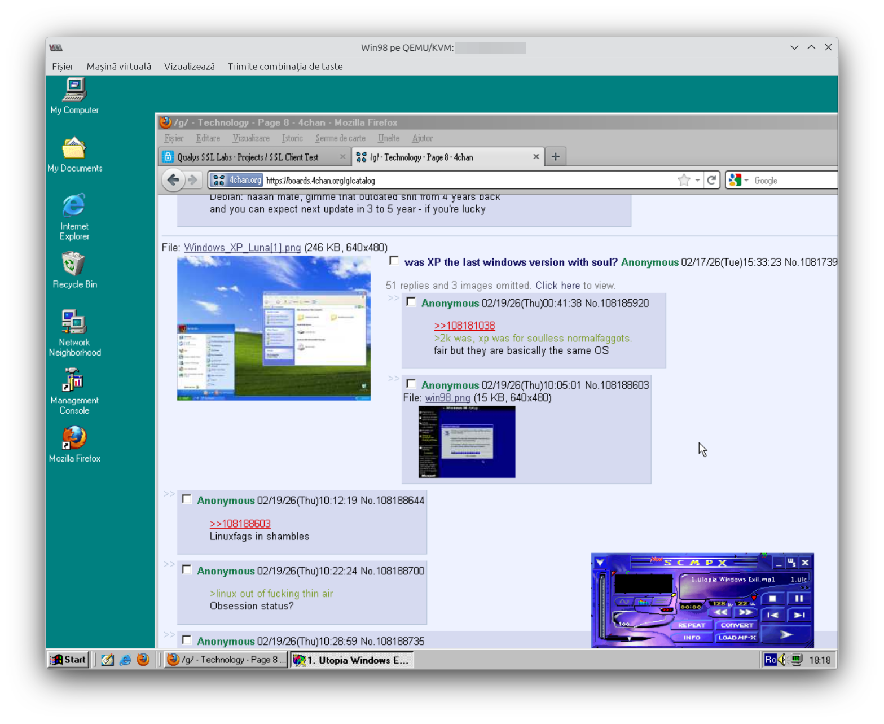Pause the track in SCMPX
This screenshot has height=724, width=884.
pyautogui.click(x=799, y=598)
